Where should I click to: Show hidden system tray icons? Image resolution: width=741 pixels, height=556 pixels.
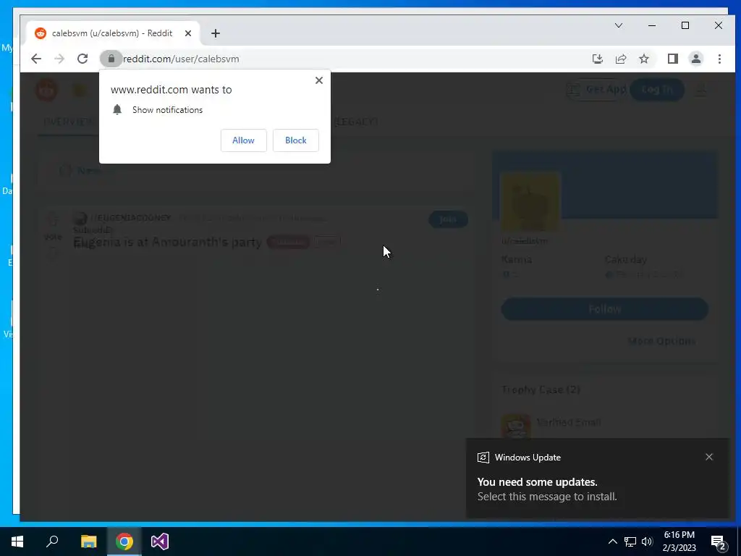612,542
